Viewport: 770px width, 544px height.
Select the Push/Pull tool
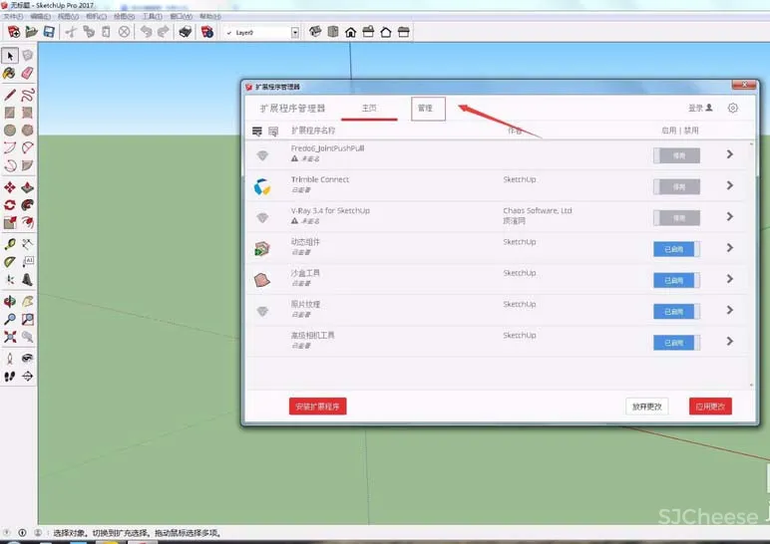coord(28,187)
